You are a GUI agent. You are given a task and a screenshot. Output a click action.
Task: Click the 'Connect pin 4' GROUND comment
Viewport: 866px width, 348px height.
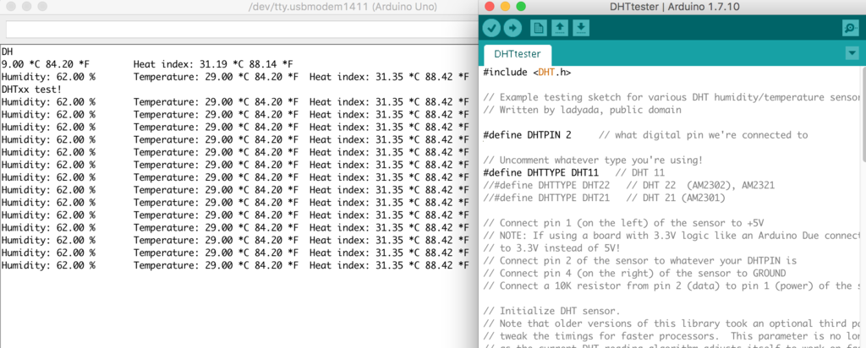point(634,274)
